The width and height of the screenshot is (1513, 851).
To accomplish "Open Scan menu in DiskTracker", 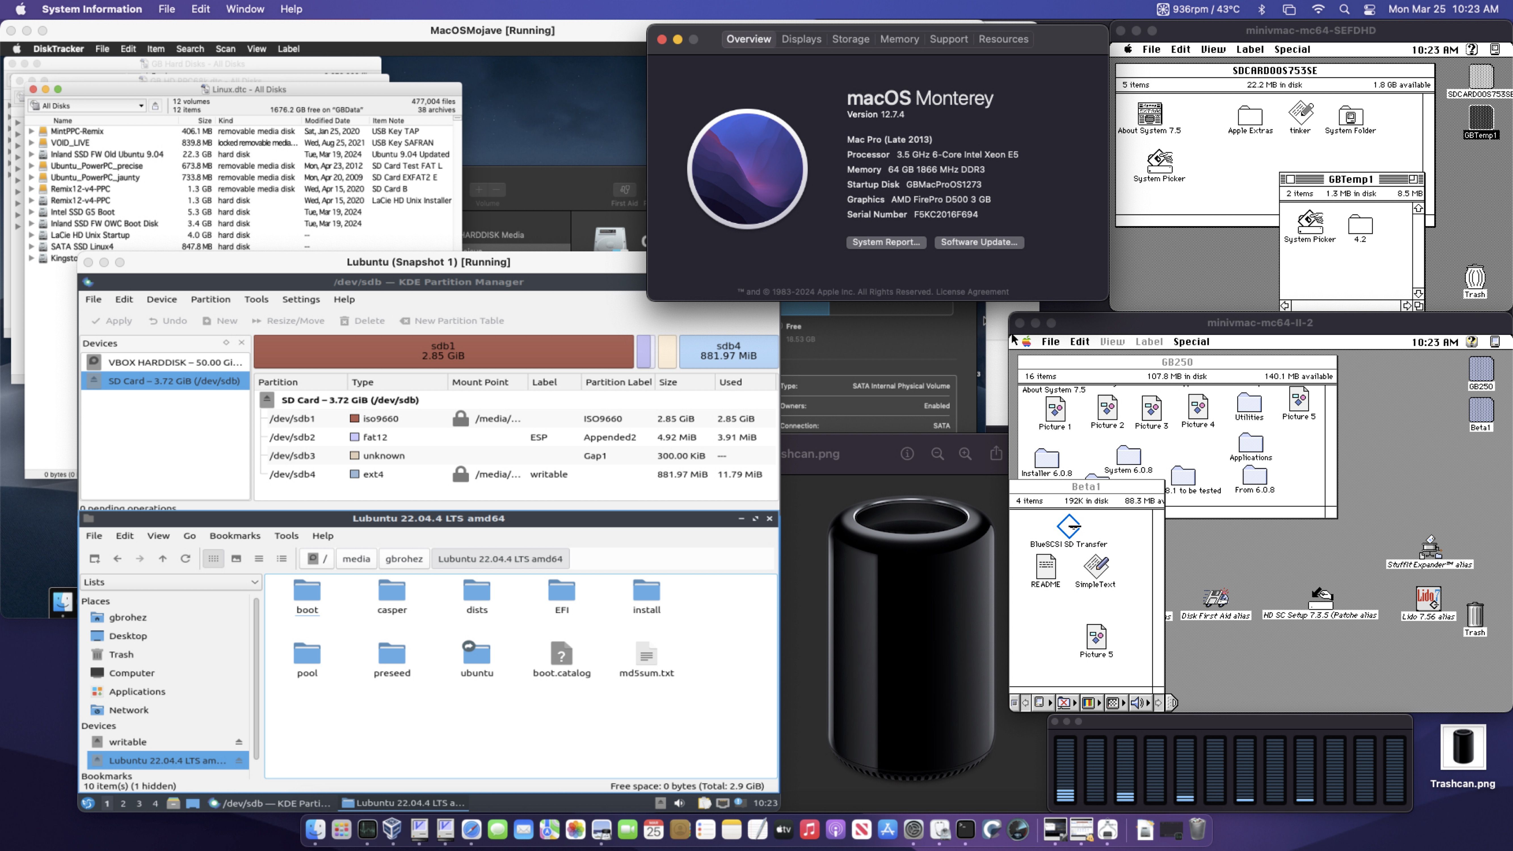I will (x=226, y=49).
